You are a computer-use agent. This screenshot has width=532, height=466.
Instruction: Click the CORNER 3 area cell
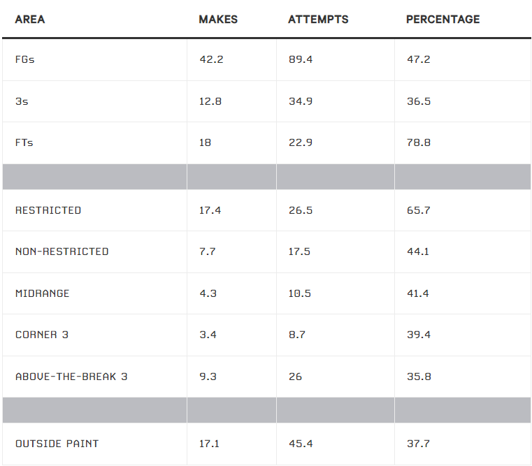[42, 335]
